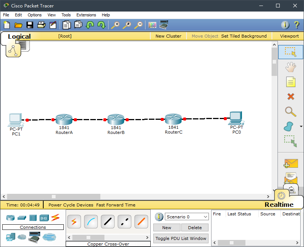Switch to Physical workspace tab behind Logical
The height and width of the screenshot is (247, 304).
pyautogui.click(x=25, y=46)
